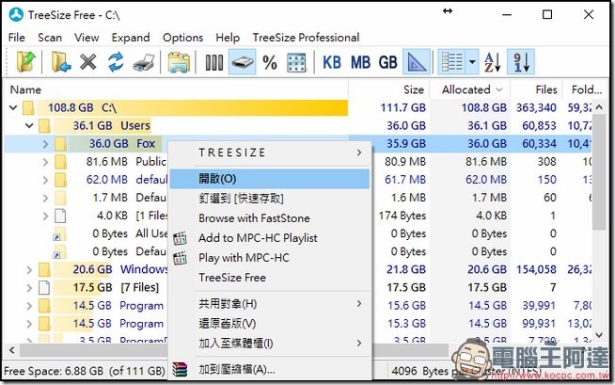Click the X stop scan icon
This screenshot has height=385, width=615.
[x=88, y=62]
